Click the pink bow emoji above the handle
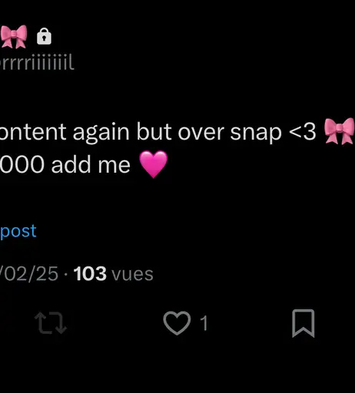Image resolution: width=355 pixels, height=393 pixels. [x=14, y=37]
